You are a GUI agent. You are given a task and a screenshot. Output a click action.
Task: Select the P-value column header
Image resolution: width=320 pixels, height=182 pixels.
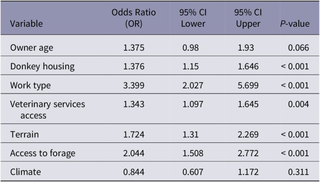295,23
